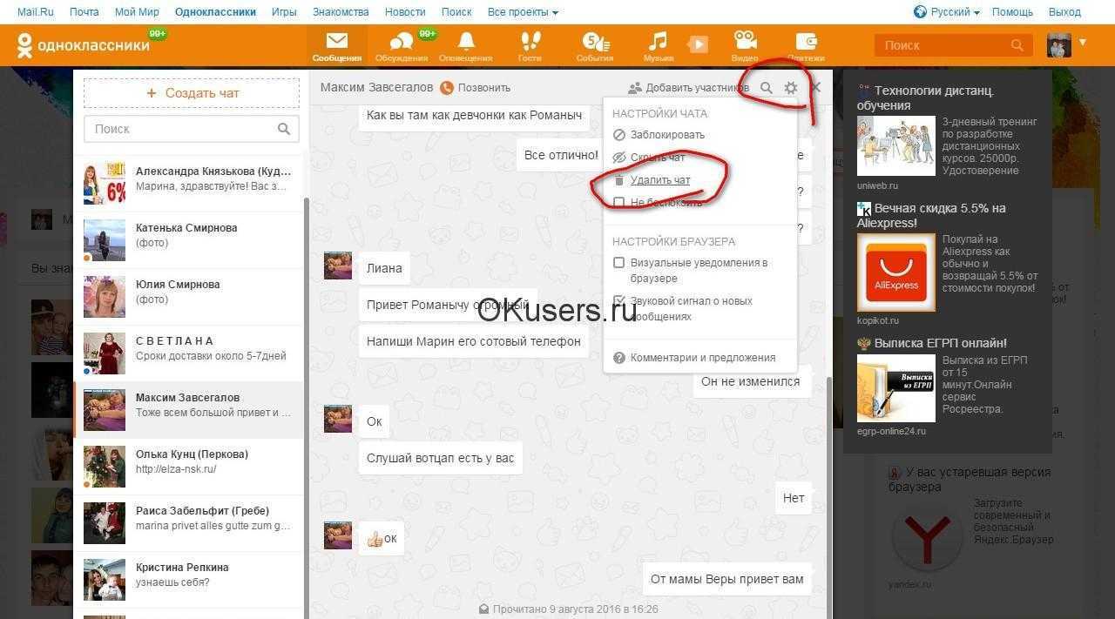The height and width of the screenshot is (619, 1115).
Task: Open the Русский language dropdown
Action: coord(947,12)
